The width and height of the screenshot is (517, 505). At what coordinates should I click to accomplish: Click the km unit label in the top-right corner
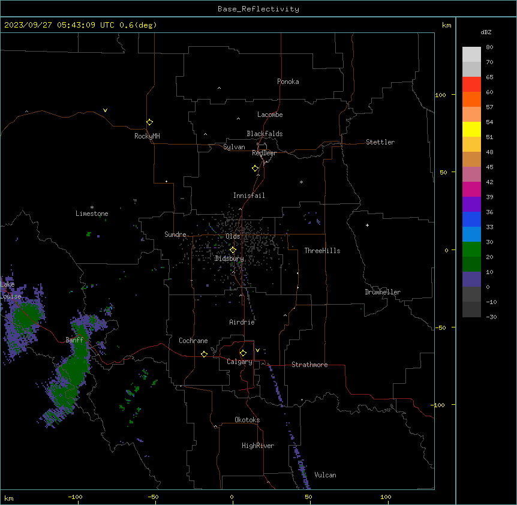point(446,25)
